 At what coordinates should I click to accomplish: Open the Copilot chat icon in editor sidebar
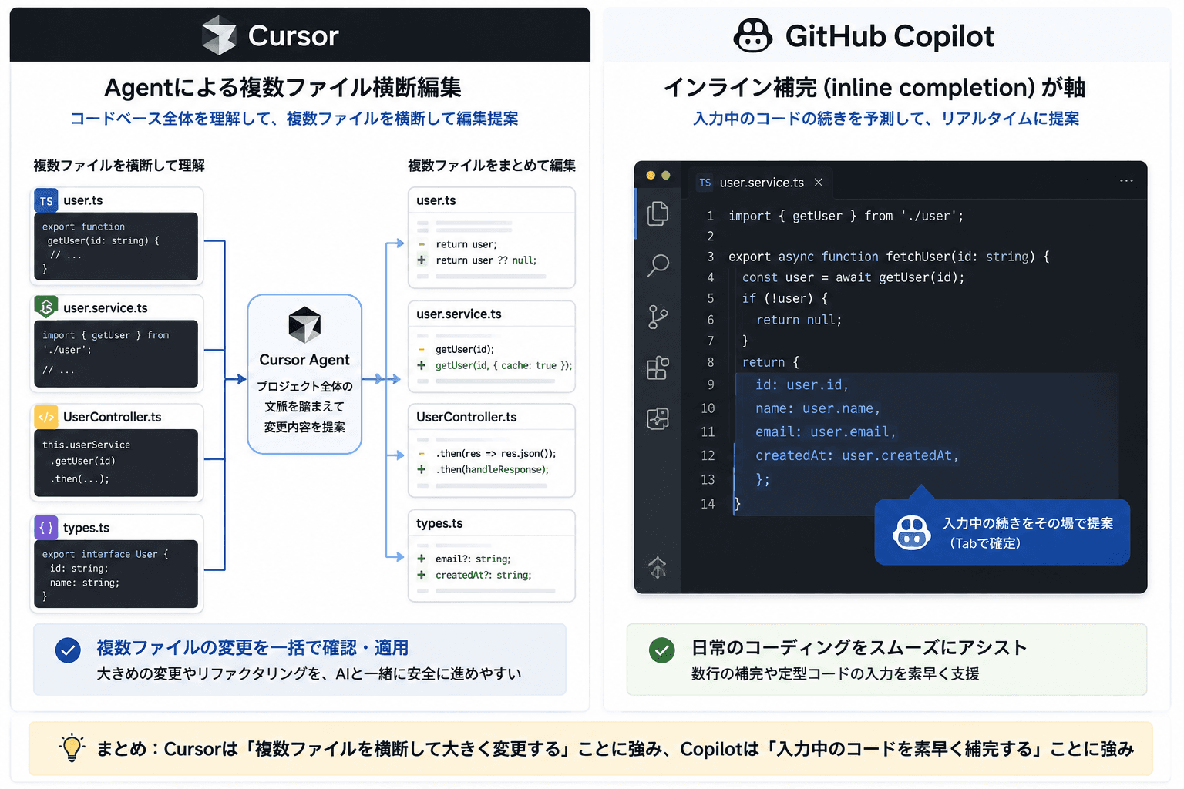[x=658, y=418]
